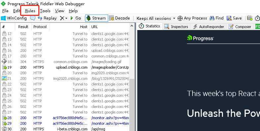Select session 16 lock icon
Viewport: 260px width, 131px height.
click(x=4, y=50)
